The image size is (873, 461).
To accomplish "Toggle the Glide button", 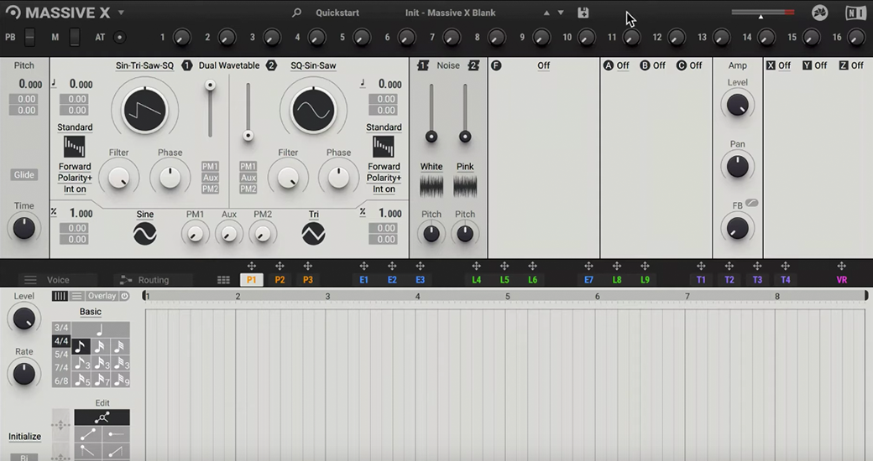I will tap(24, 174).
